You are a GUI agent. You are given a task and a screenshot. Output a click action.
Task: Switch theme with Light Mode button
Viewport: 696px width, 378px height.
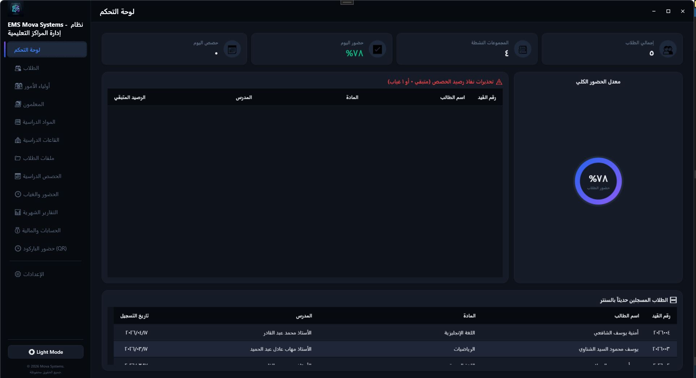(x=46, y=352)
